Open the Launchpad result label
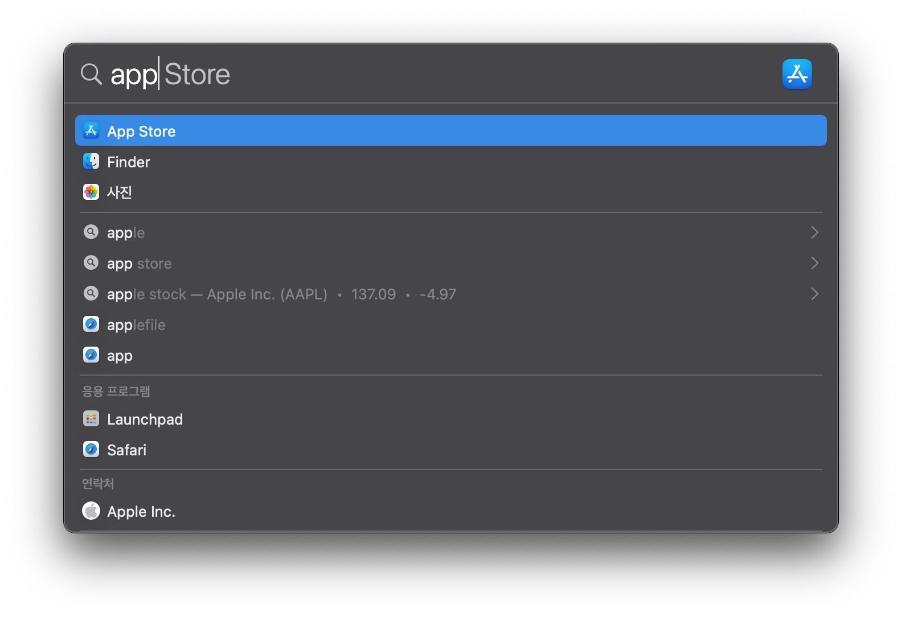This screenshot has height=617, width=902. [145, 419]
